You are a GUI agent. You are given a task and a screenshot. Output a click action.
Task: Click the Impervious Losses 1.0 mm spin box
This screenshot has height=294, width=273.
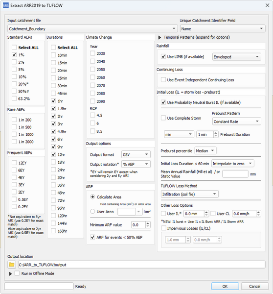tap(178, 240)
